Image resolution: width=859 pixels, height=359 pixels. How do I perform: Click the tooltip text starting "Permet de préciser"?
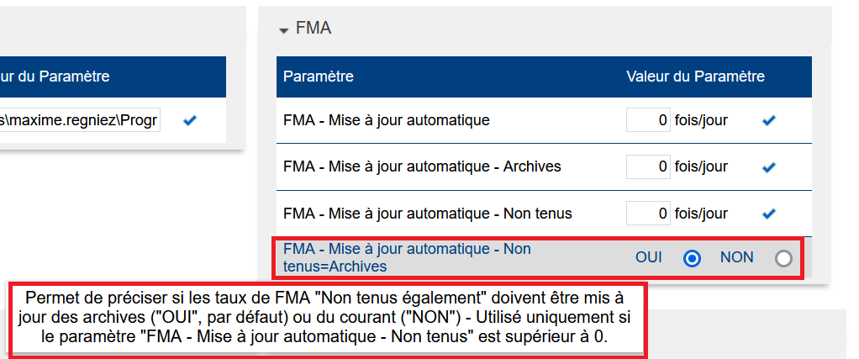click(x=328, y=317)
